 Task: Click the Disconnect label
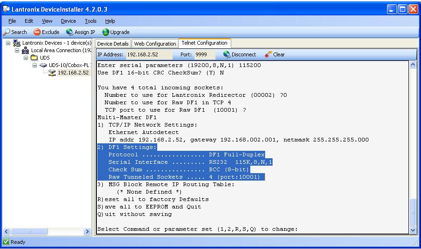244,54
